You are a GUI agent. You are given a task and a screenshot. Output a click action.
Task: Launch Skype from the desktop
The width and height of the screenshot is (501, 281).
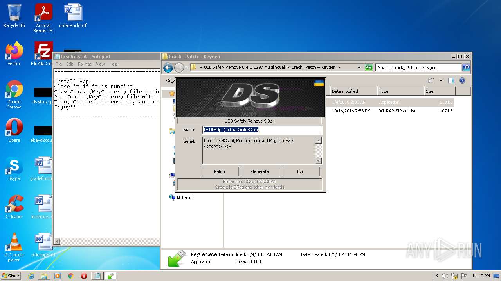coord(14,169)
